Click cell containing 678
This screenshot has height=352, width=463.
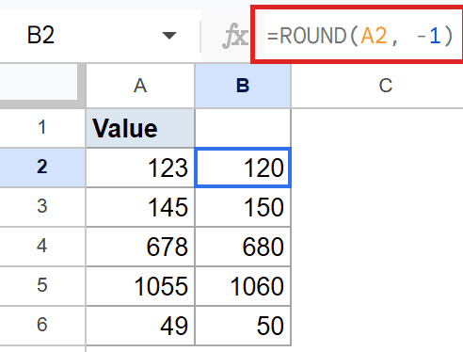(140, 247)
